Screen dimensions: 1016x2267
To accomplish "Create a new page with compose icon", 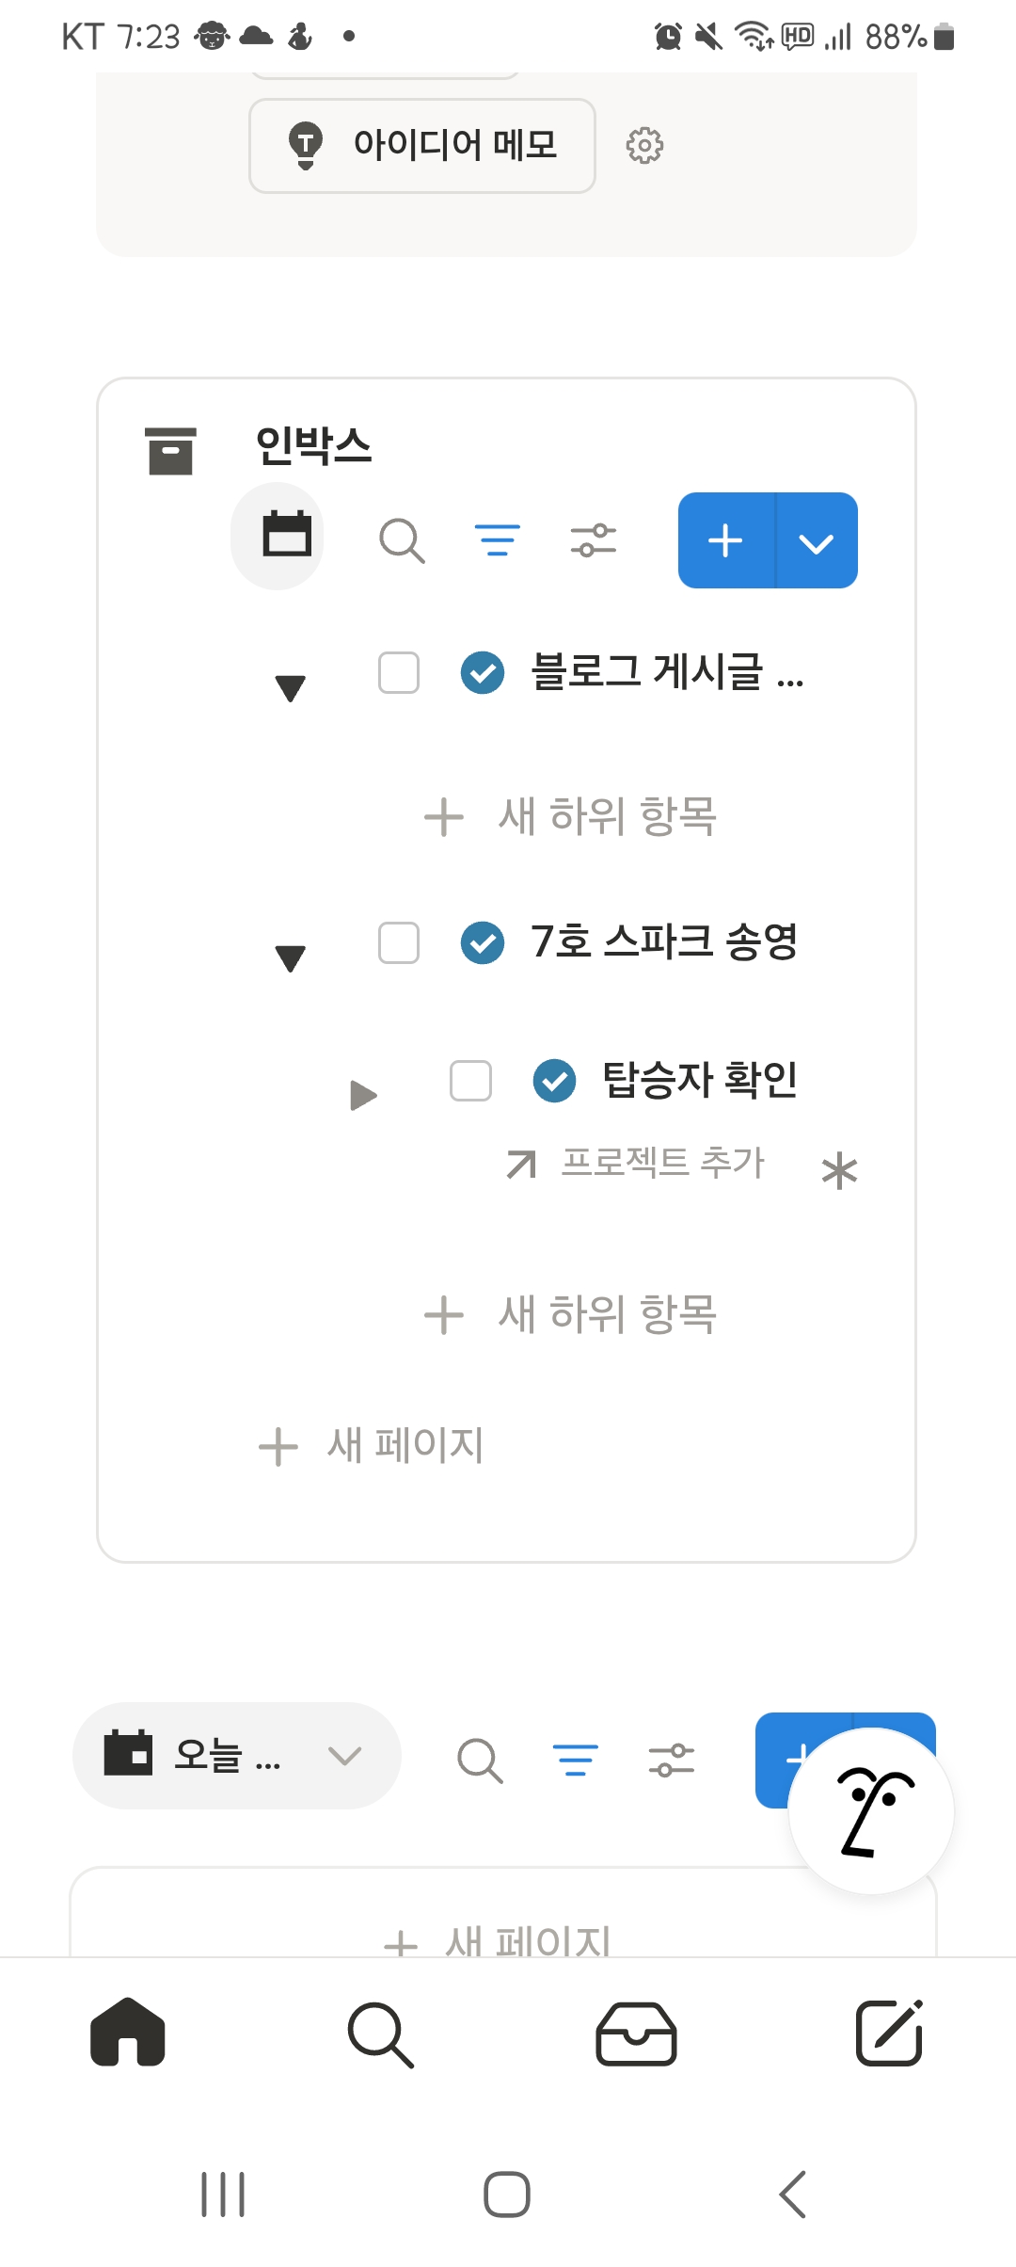I will point(889,2034).
